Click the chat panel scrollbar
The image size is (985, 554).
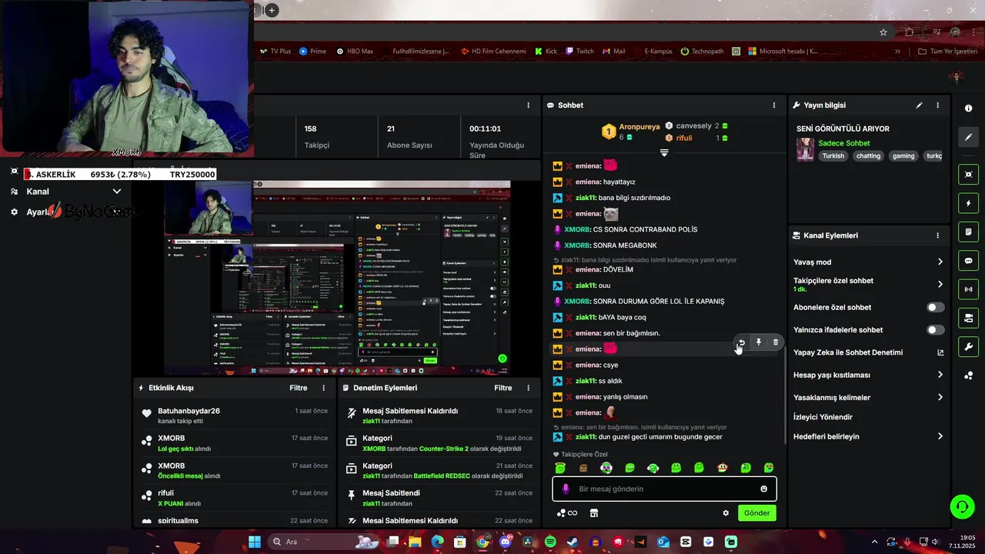[784, 394]
